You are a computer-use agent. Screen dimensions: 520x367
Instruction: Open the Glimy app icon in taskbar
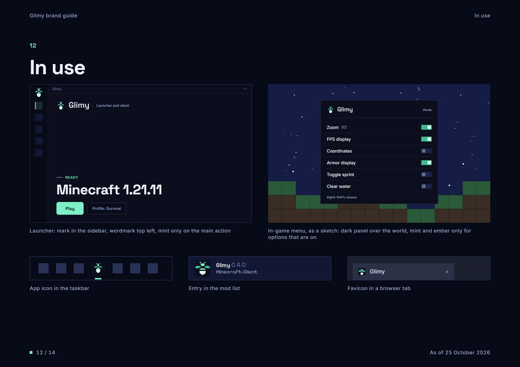coord(98,268)
